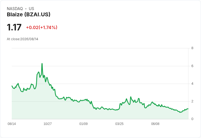Click the 2 label on the price axis

point(192,101)
